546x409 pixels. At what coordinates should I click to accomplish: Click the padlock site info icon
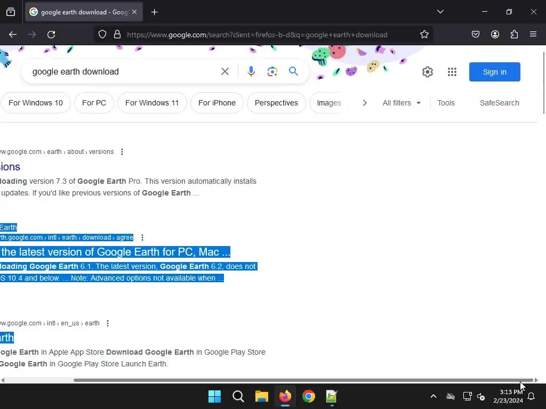click(117, 35)
